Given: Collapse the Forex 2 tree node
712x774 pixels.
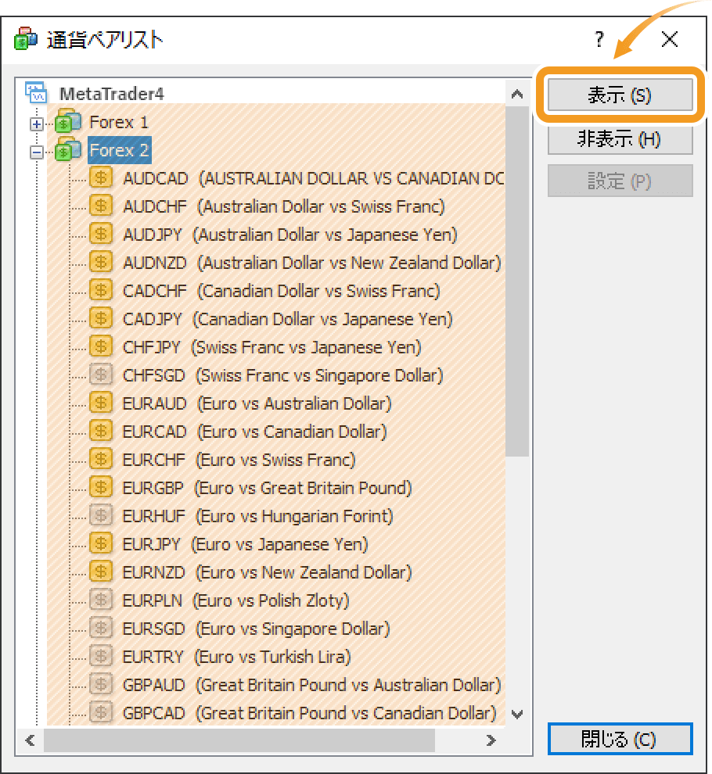Looking at the screenshot, I should (x=36, y=152).
